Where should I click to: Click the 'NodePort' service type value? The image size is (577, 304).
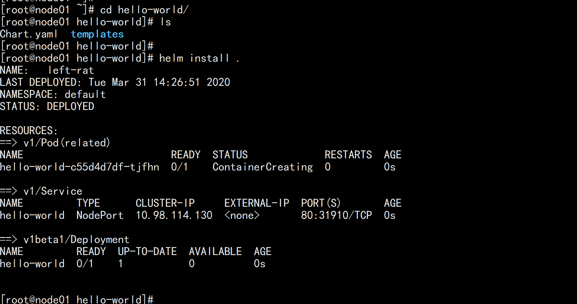click(100, 215)
